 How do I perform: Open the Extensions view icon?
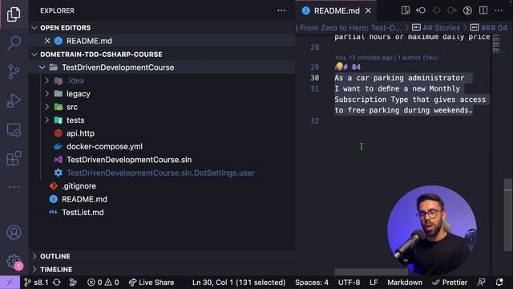pyautogui.click(x=14, y=158)
